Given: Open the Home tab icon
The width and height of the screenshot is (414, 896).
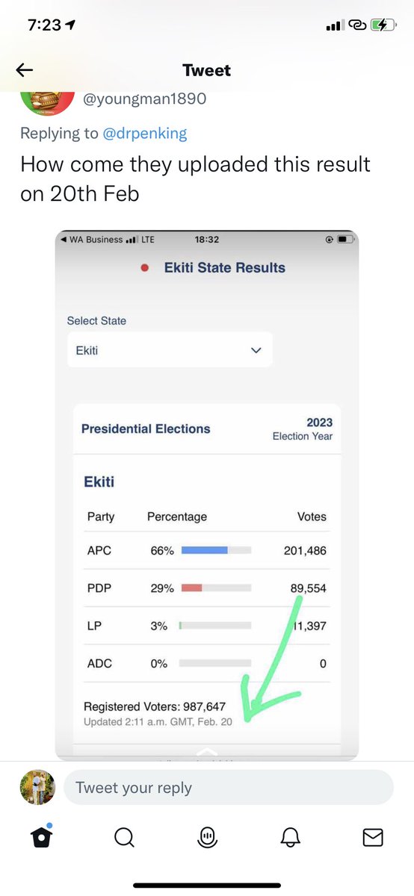Looking at the screenshot, I should [41, 838].
